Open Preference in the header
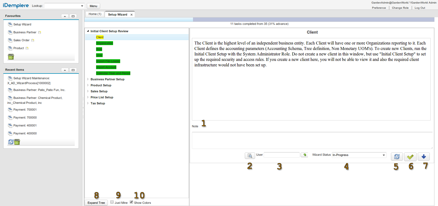 [379, 8]
